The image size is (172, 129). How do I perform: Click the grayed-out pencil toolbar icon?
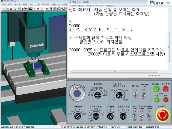[42, 9]
